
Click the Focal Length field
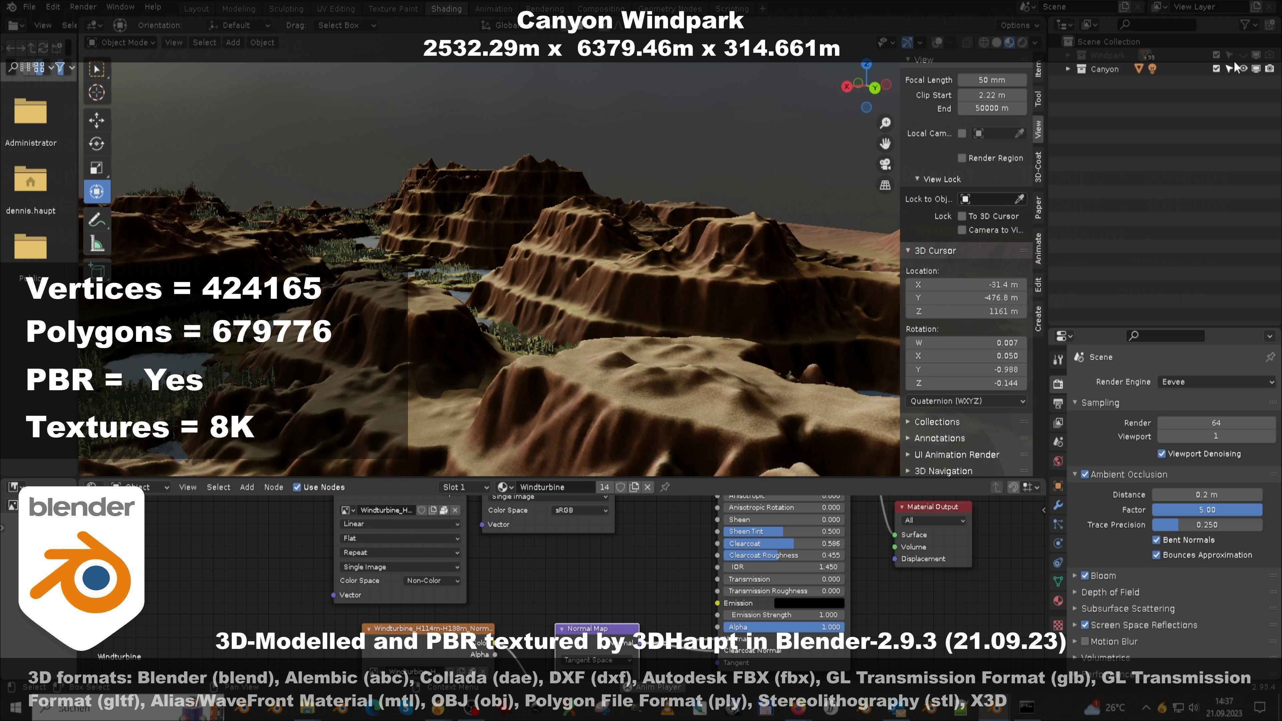[x=991, y=80]
